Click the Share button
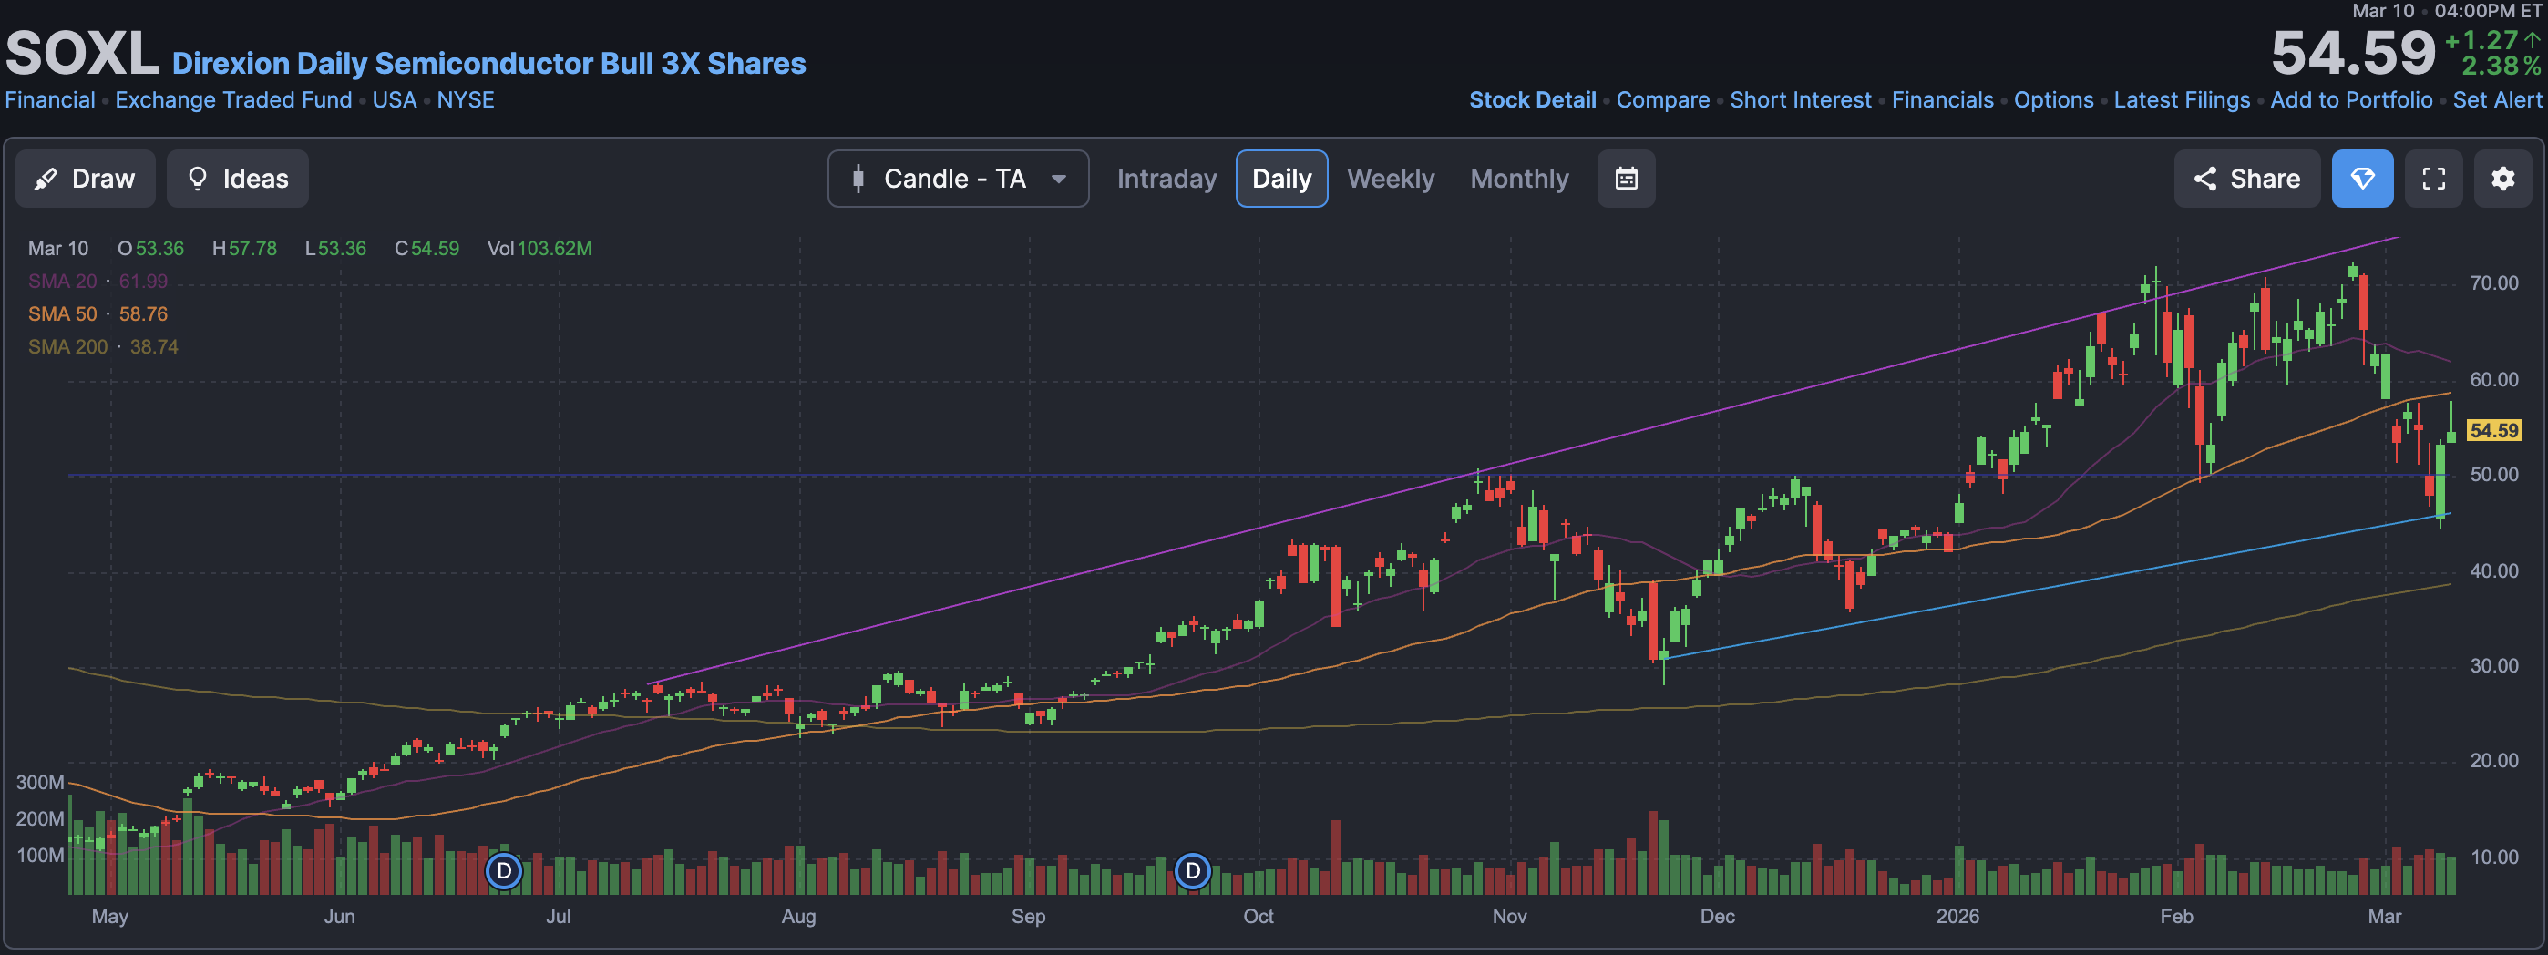Viewport: 2548px width, 955px height. coord(2246,179)
